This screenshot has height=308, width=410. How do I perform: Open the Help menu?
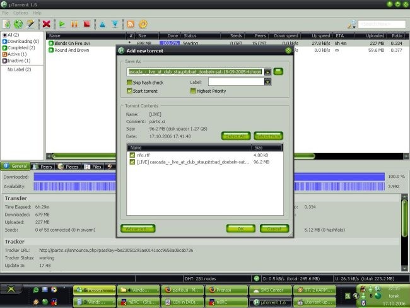coord(37,13)
